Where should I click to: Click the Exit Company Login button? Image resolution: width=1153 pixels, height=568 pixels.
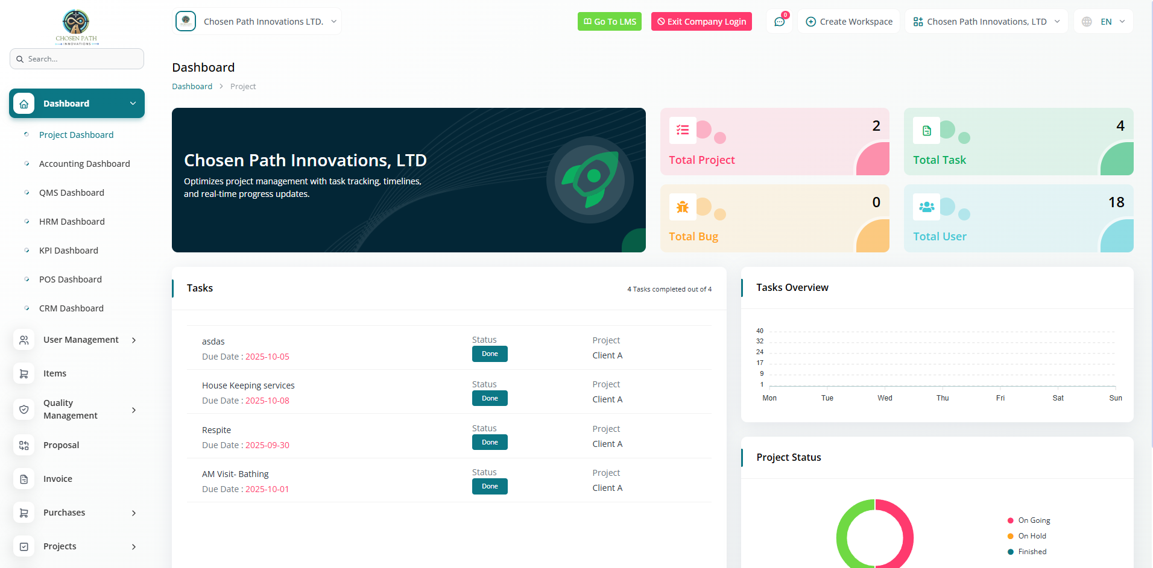(701, 22)
